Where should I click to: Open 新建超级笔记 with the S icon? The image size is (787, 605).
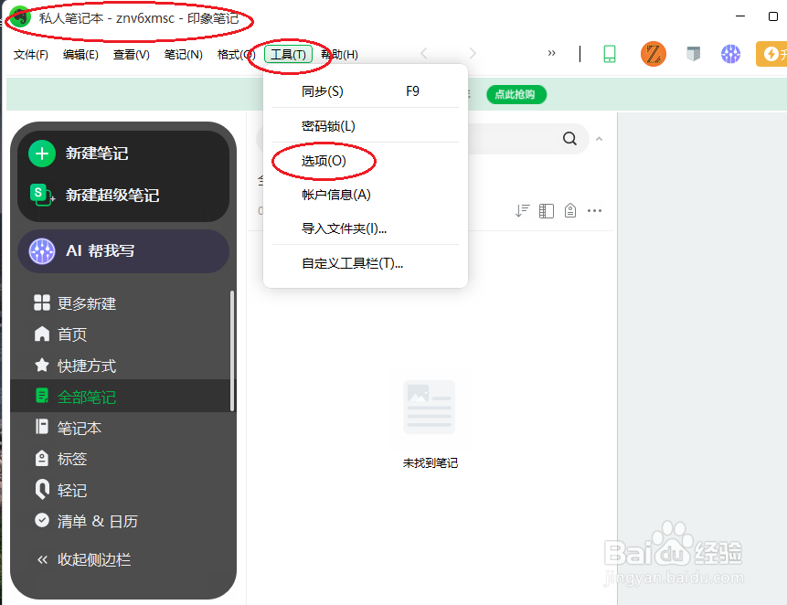[42, 194]
